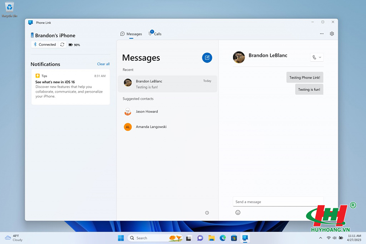The image size is (366, 244).
Task: Click the Brandon's iPhone device name
Action: click(55, 36)
